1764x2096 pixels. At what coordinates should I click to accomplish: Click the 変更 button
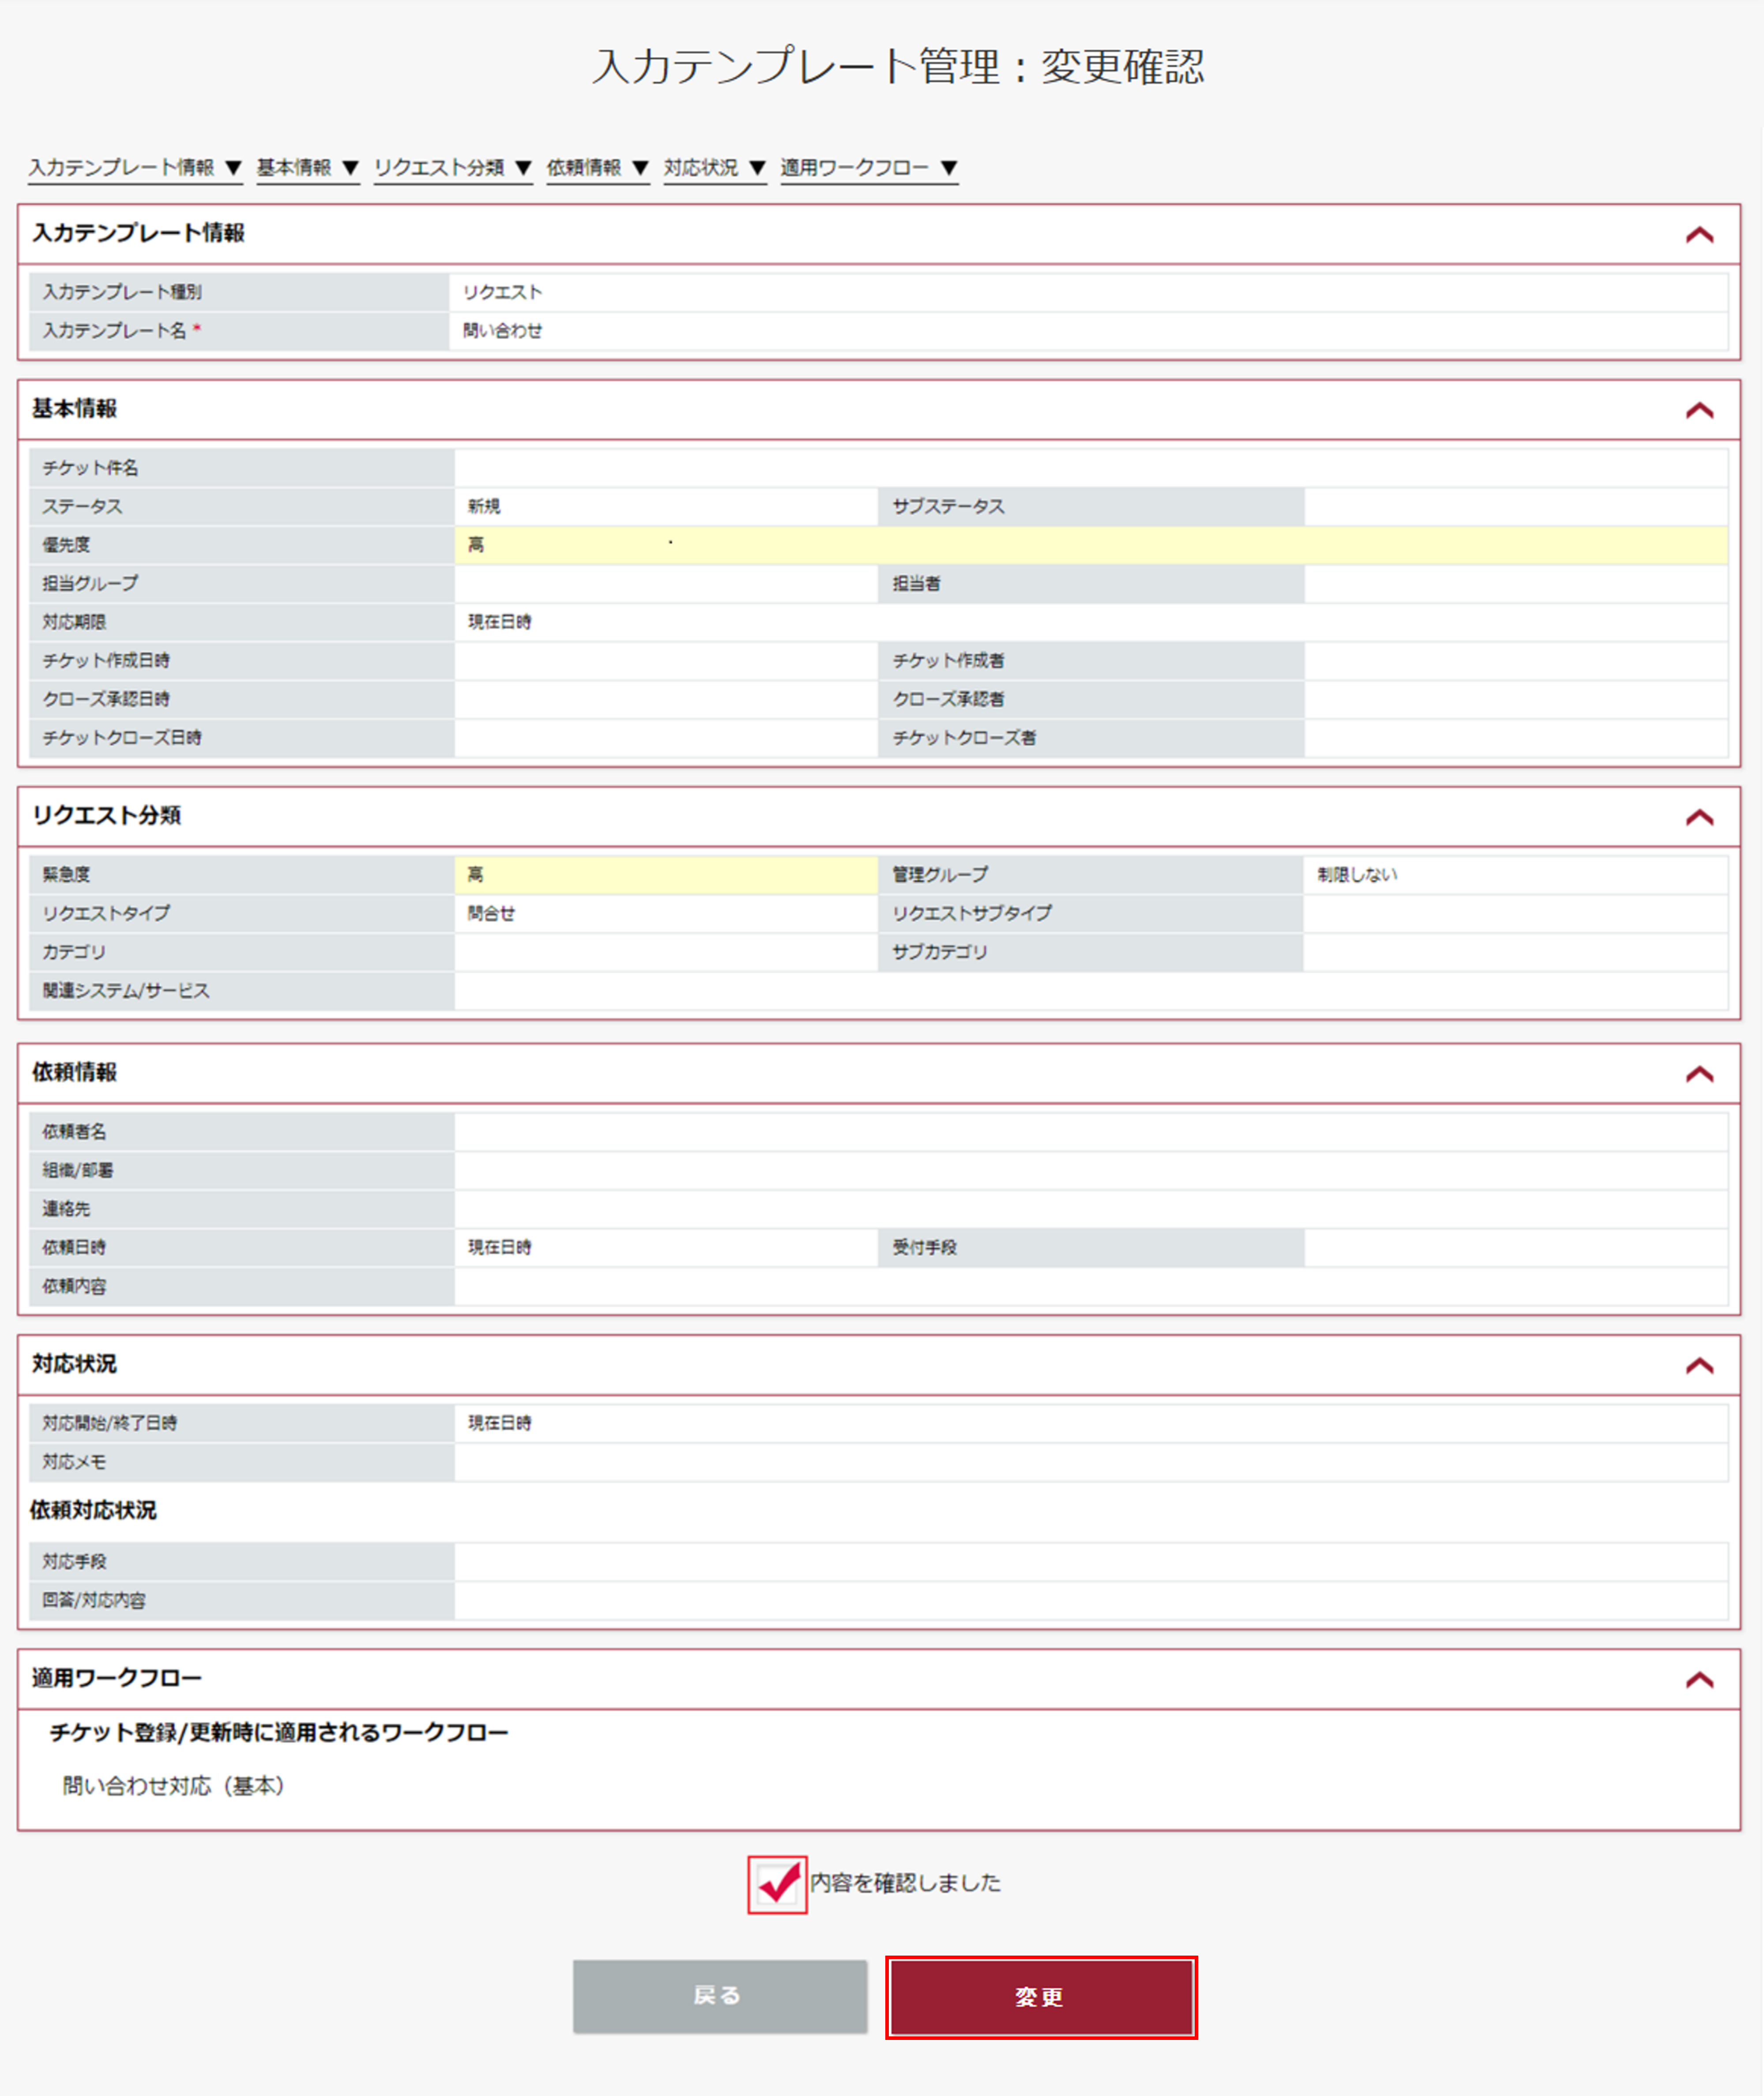[1040, 1997]
